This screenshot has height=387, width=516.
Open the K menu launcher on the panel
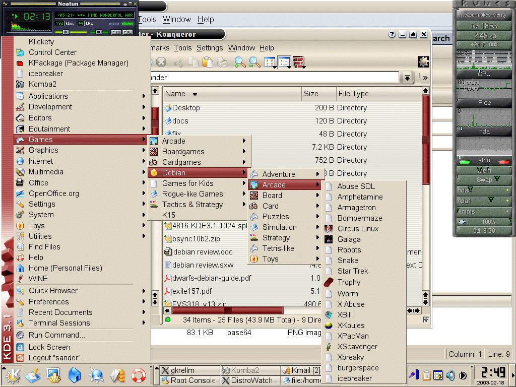(x=12, y=376)
